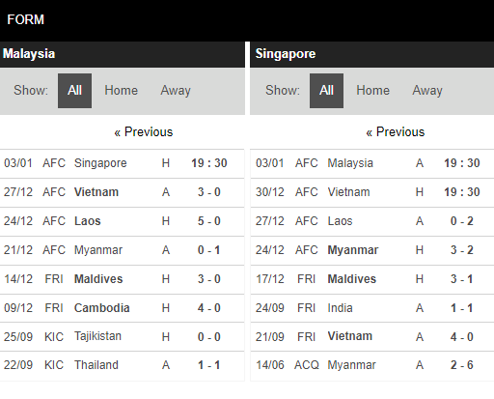This screenshot has width=494, height=399.
Task: Open Malaysia vs Vietnam 3 - 0 result
Action: (x=123, y=192)
